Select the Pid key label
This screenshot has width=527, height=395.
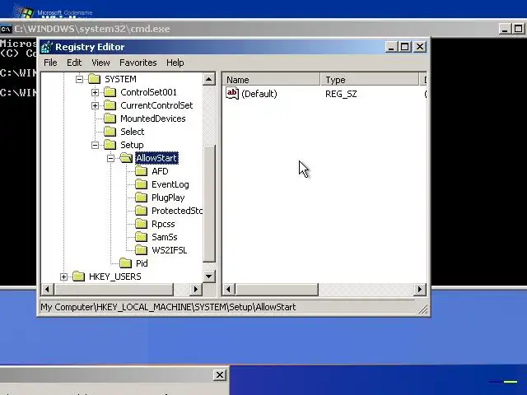142,263
